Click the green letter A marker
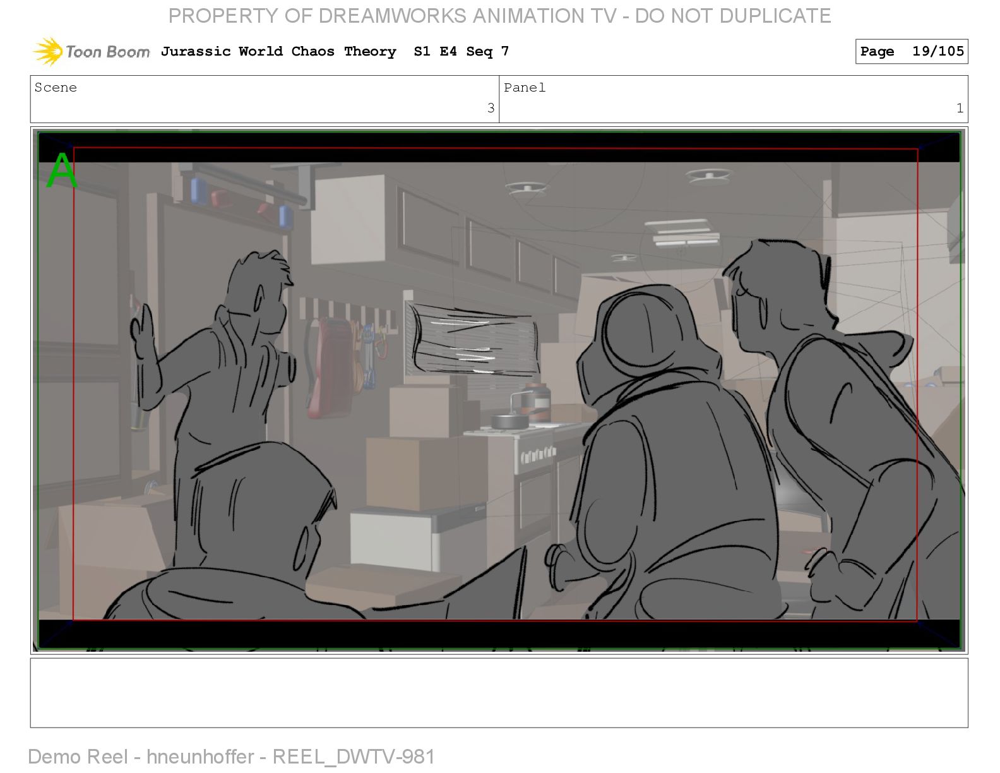This screenshot has width=1000, height=773. coord(62,170)
